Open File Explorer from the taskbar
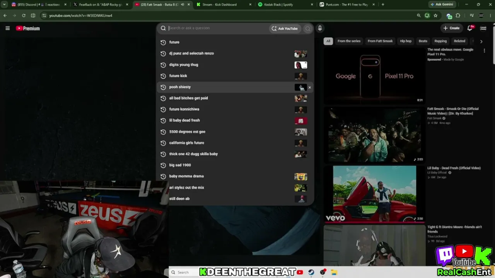The width and height of the screenshot is (495, 278). [x=334, y=272]
